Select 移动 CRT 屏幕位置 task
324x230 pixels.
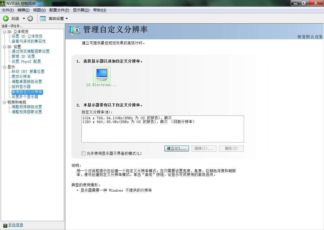pyautogui.click(x=28, y=72)
